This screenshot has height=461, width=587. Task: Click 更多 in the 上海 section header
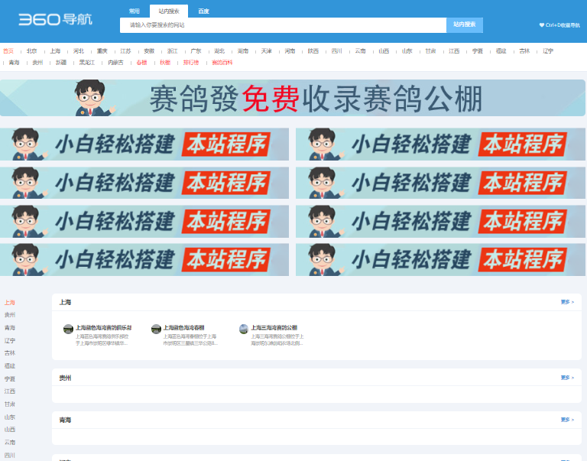click(x=567, y=302)
